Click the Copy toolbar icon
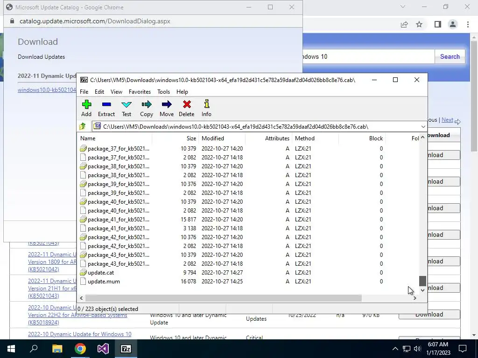The width and height of the screenshot is (478, 358). point(146,105)
